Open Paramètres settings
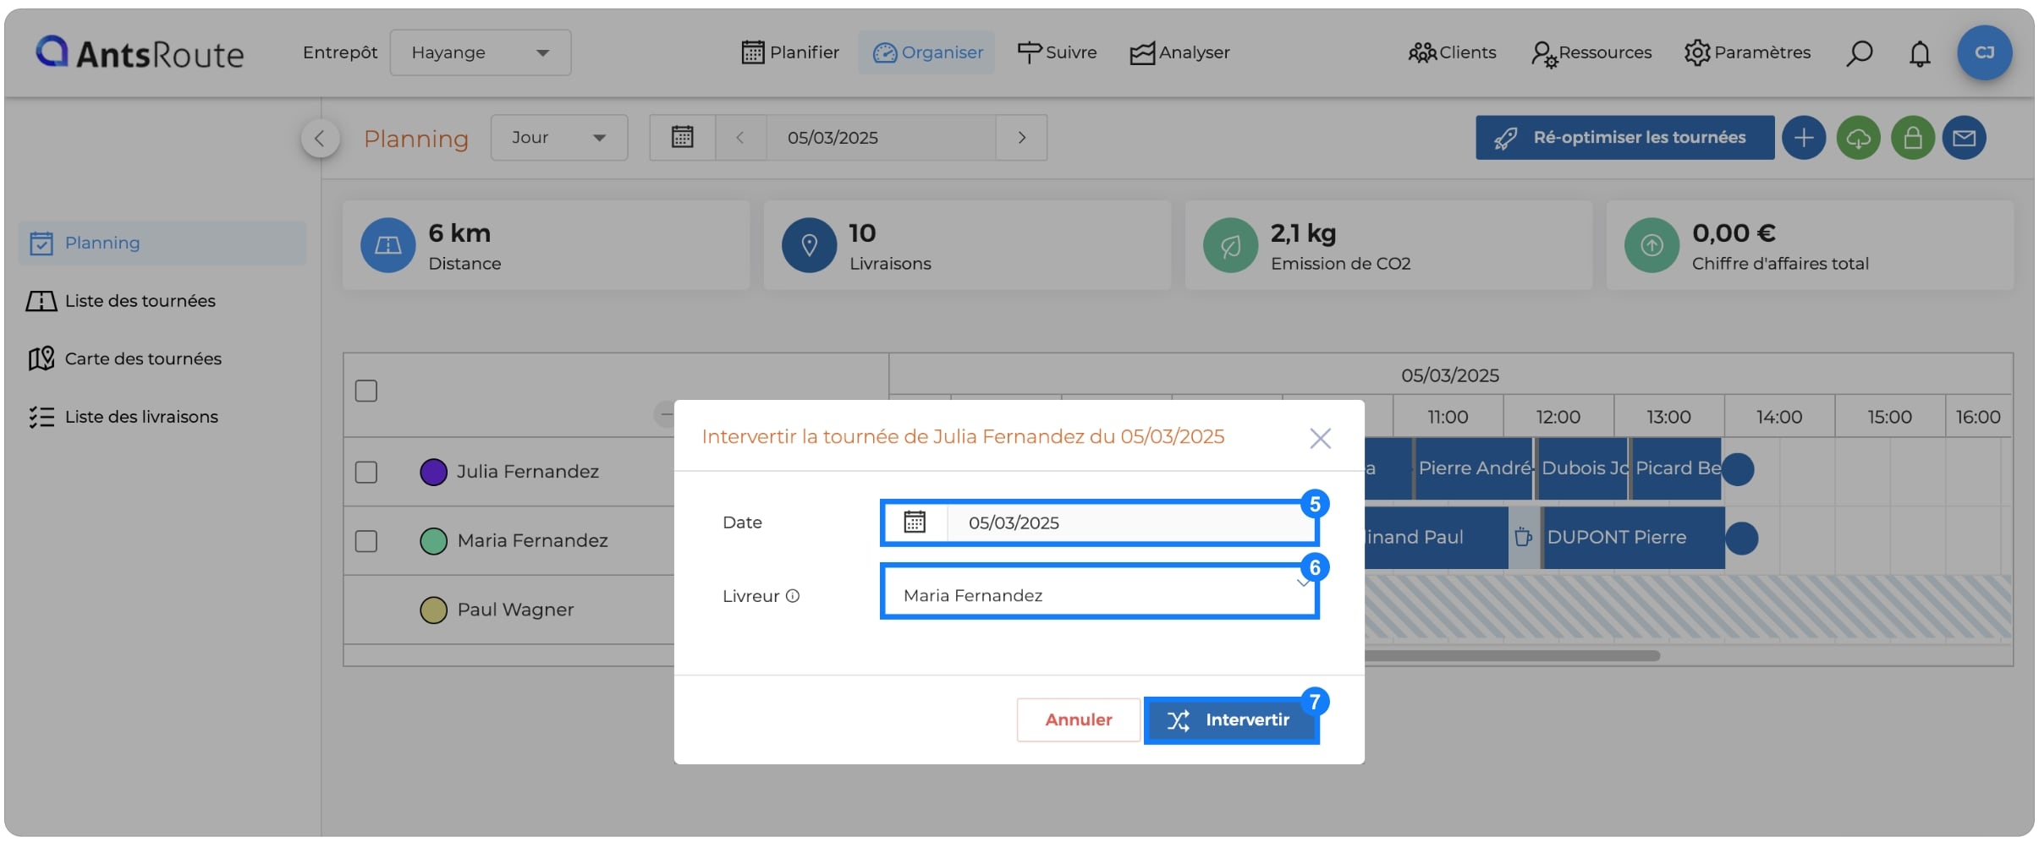Screen dimensions: 2039x848 1747,52
